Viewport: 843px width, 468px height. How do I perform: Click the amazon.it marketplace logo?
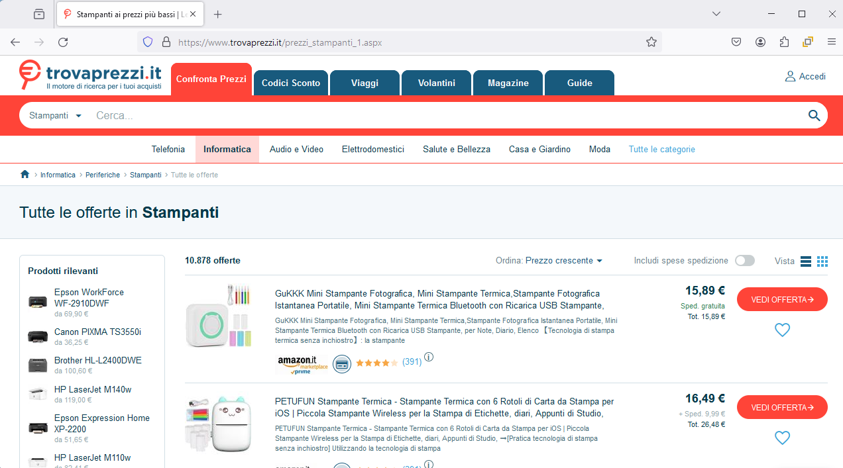click(x=303, y=365)
